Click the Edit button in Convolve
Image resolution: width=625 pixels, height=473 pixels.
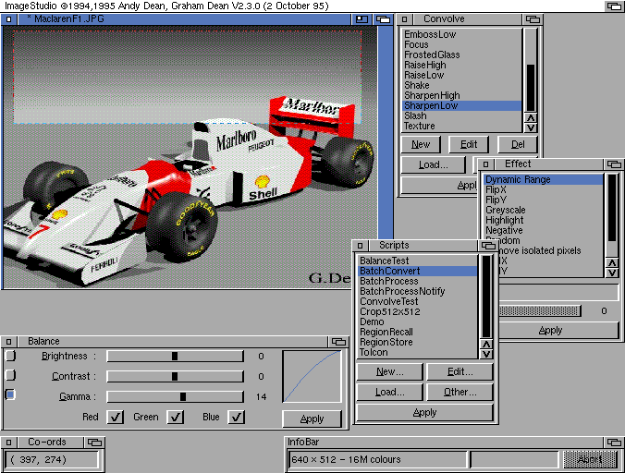pos(469,144)
